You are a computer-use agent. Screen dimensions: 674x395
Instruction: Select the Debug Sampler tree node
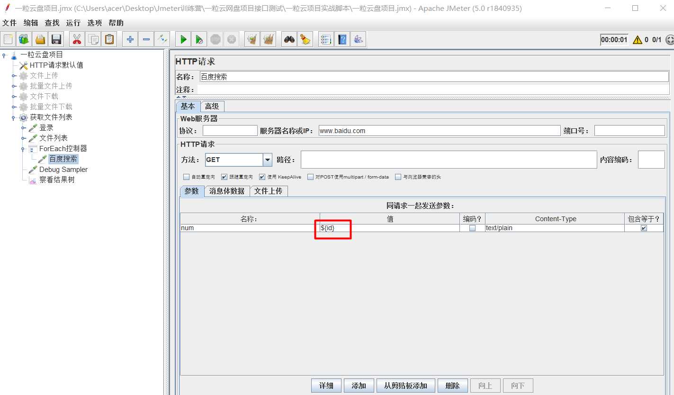(x=63, y=170)
